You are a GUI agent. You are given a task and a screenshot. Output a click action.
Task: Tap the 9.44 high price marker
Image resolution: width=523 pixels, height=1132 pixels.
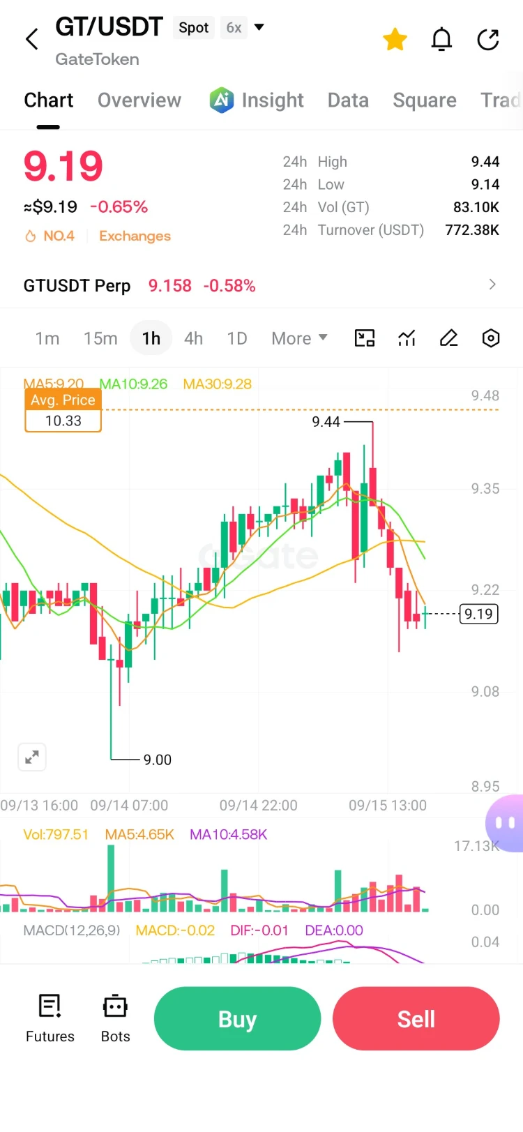[326, 422]
